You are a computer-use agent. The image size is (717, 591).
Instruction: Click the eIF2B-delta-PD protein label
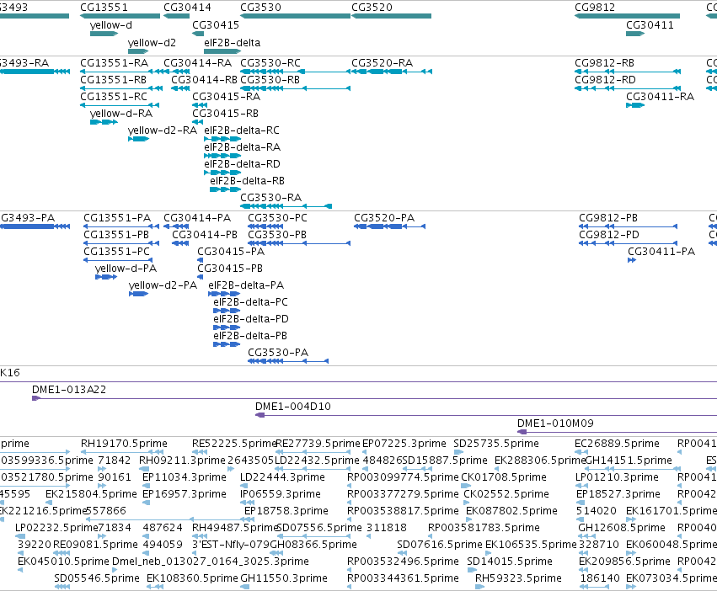pos(251,318)
